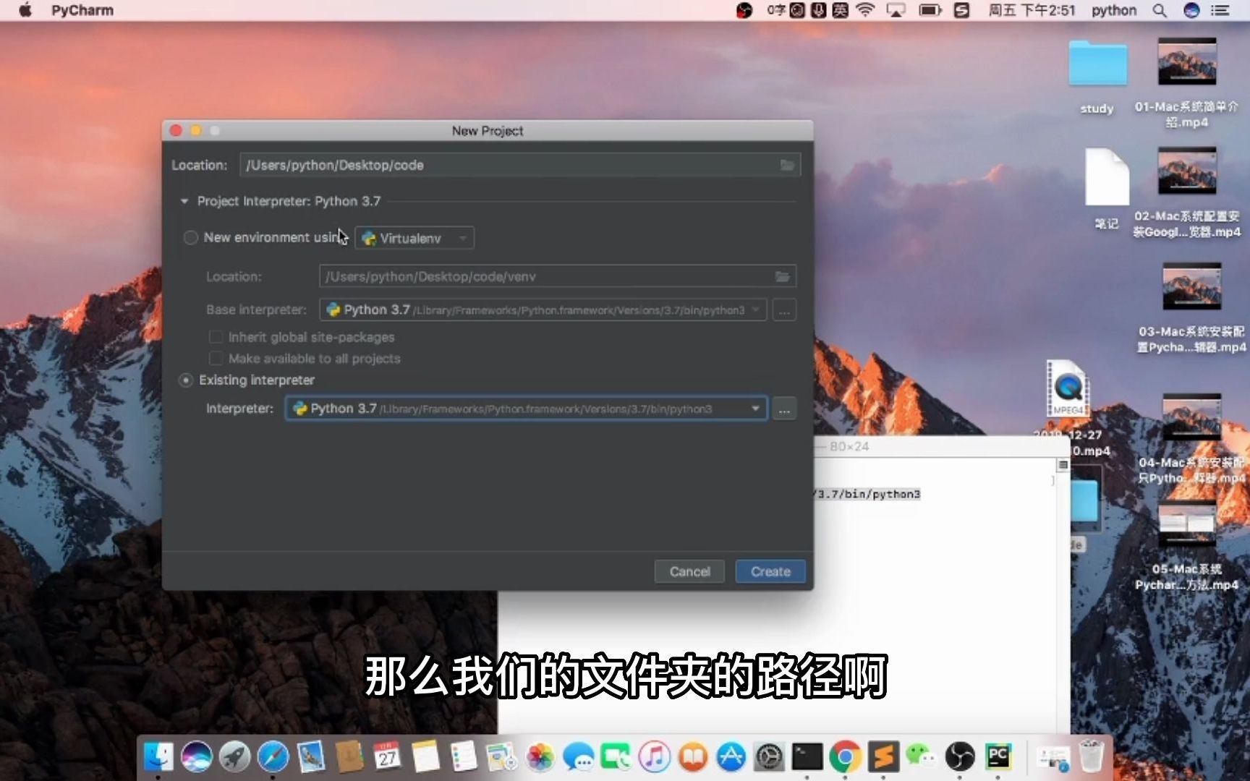Click the Cancel button
1250x781 pixels.
tap(689, 571)
